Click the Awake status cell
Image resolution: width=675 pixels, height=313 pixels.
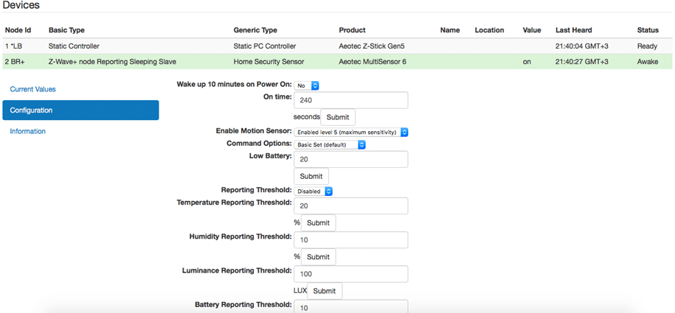click(x=648, y=61)
